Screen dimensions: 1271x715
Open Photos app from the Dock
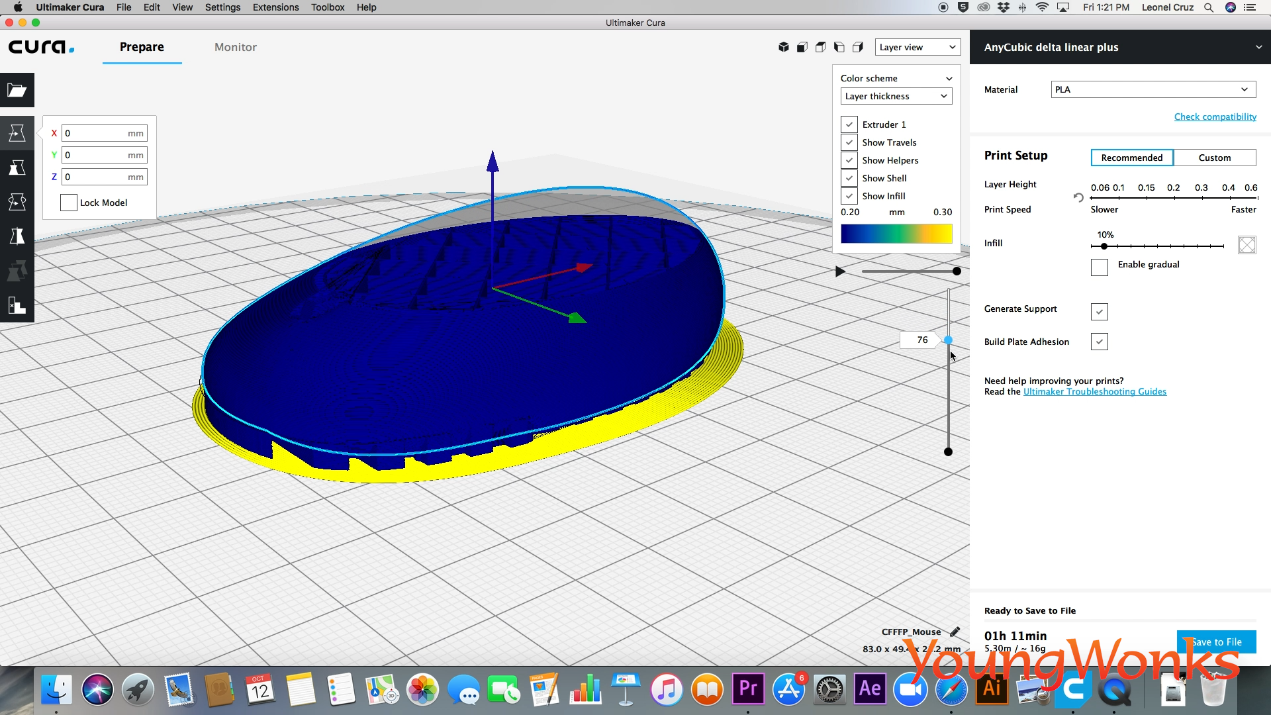click(422, 690)
